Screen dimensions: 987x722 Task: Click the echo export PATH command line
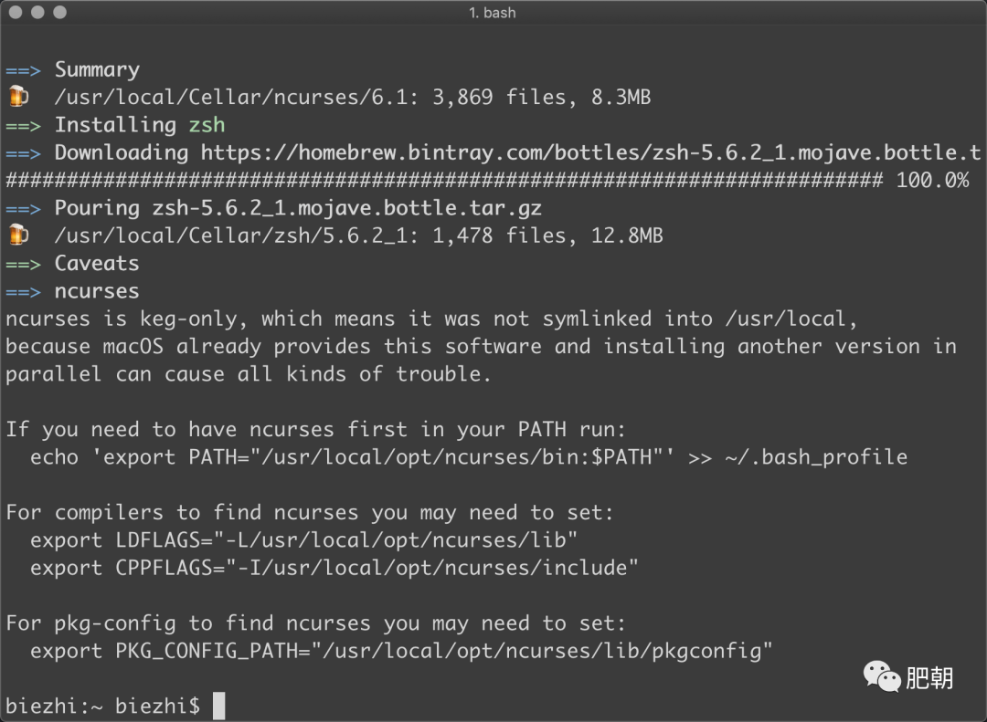click(x=469, y=457)
